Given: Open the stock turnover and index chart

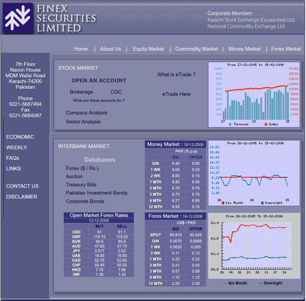Looking at the screenshot, I should 254,95.
